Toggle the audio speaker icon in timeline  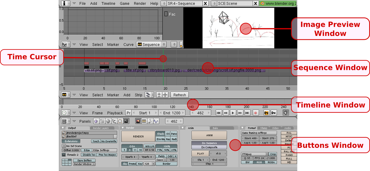pos(286,113)
